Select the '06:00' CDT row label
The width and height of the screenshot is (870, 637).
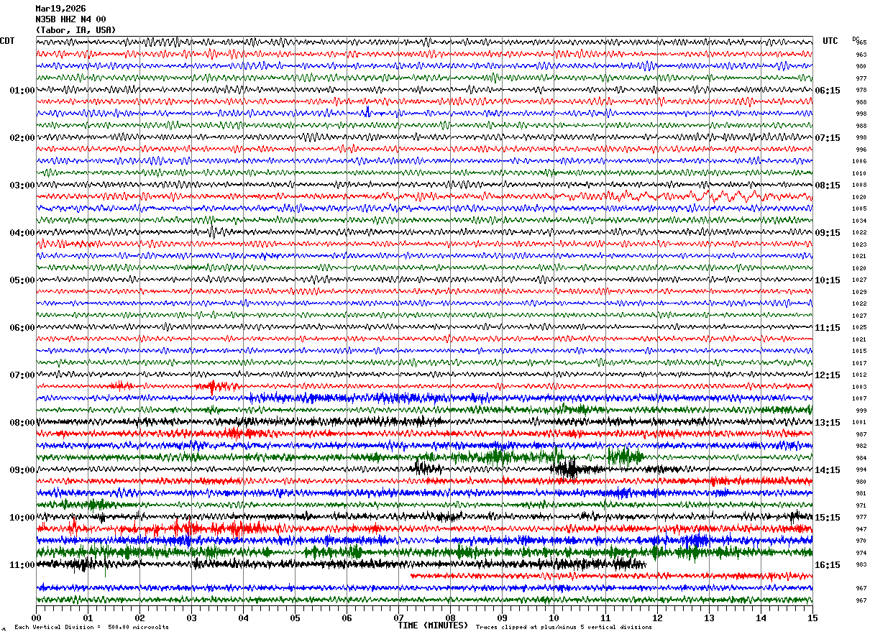(22, 328)
